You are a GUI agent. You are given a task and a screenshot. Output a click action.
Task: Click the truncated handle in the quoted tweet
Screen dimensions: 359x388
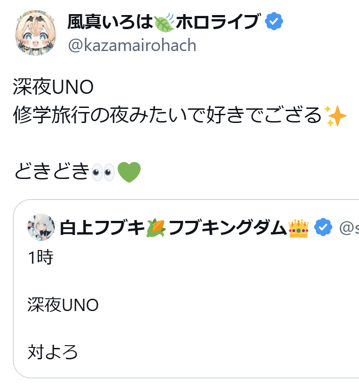coord(349,227)
